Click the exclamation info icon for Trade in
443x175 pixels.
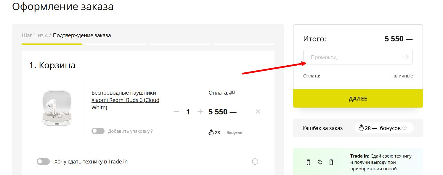255,161
